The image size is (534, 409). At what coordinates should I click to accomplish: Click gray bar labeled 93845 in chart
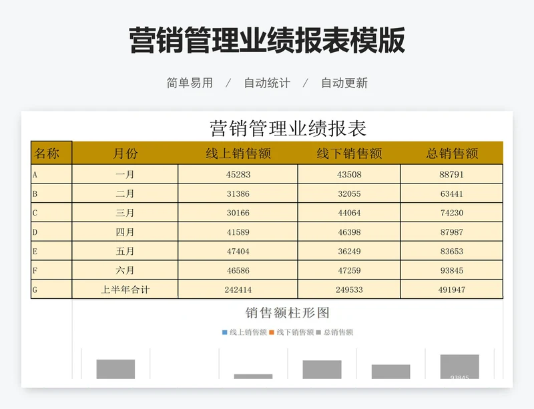click(460, 367)
